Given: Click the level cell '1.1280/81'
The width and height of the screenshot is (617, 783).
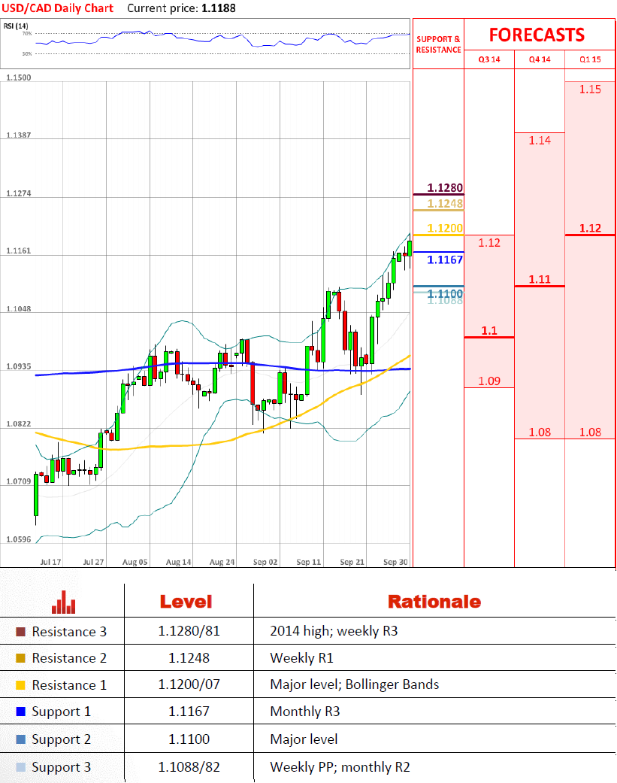Looking at the screenshot, I should pos(189,631).
